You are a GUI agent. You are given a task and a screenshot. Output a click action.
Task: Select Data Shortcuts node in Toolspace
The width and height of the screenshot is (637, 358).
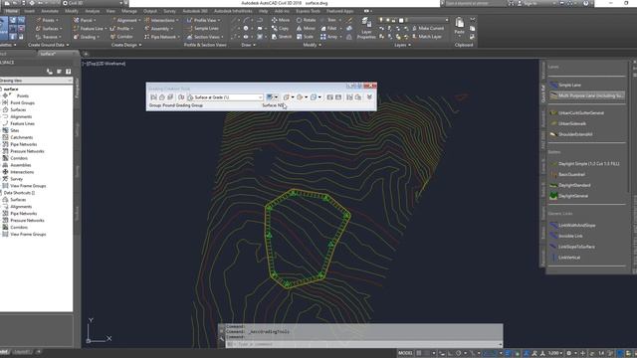[19, 193]
